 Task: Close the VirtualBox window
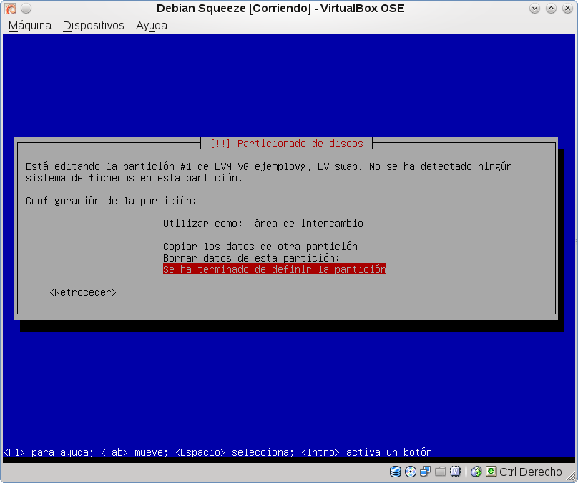click(x=568, y=8)
